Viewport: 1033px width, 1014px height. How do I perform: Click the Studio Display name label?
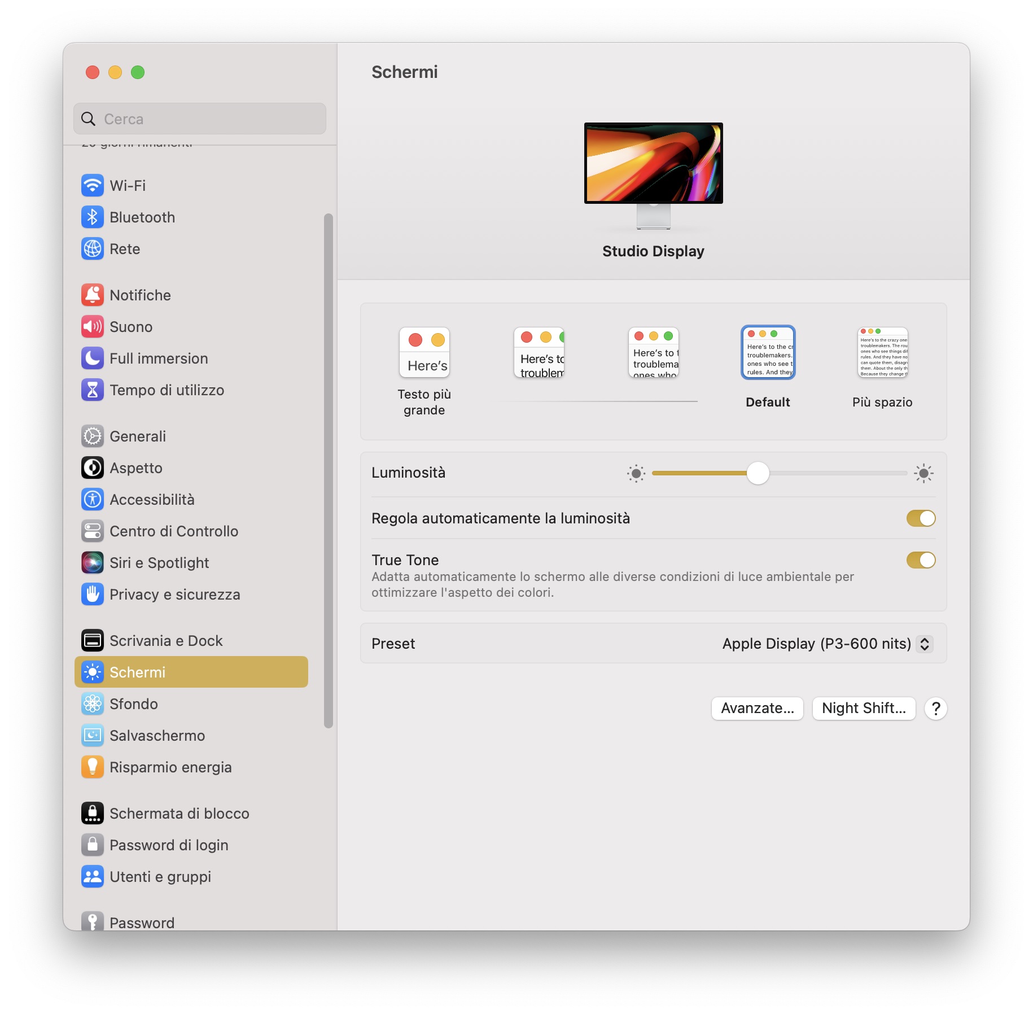pos(653,251)
